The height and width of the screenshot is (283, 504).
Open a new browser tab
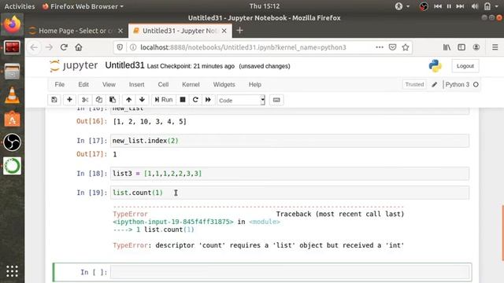(x=239, y=31)
